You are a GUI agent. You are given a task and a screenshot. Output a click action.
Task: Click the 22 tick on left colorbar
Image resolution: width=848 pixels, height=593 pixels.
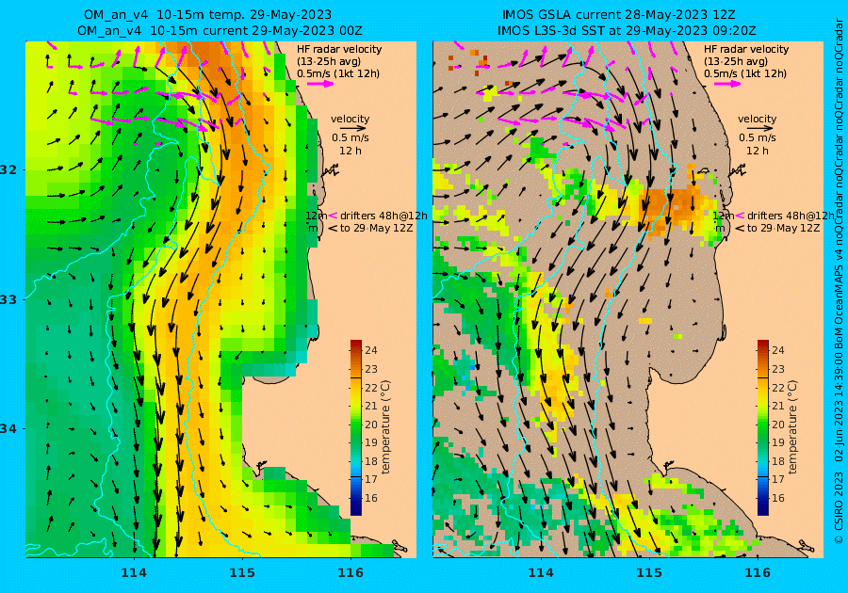pos(371,388)
